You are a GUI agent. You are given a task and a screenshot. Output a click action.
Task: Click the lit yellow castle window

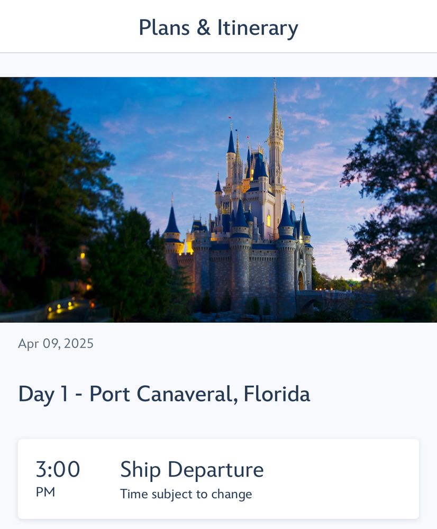pyautogui.click(x=269, y=220)
